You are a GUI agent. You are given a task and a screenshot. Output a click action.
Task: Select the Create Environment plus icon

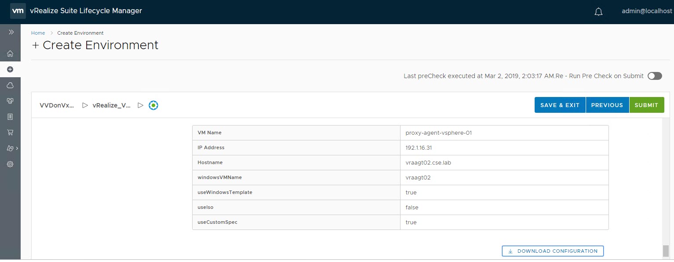coord(10,69)
